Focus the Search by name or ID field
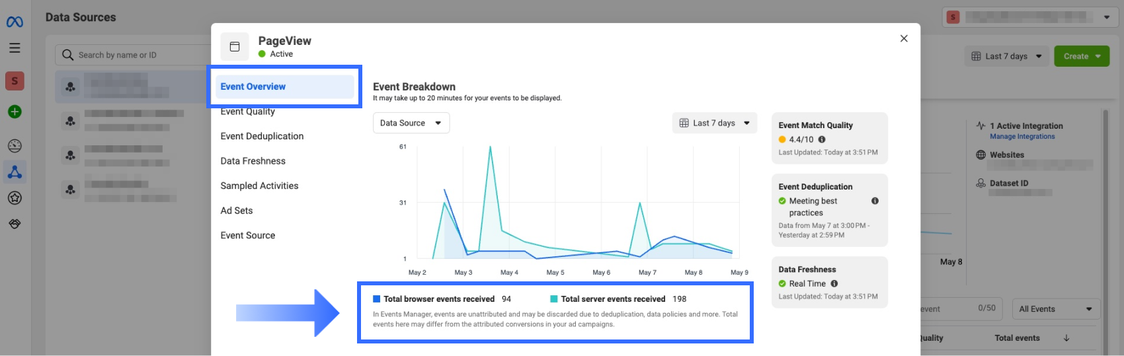 [x=139, y=55]
